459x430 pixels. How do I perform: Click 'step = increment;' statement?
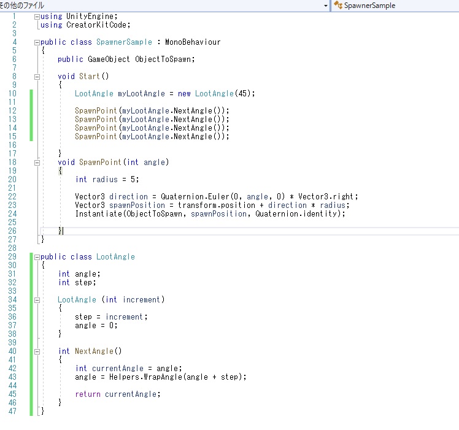(111, 317)
